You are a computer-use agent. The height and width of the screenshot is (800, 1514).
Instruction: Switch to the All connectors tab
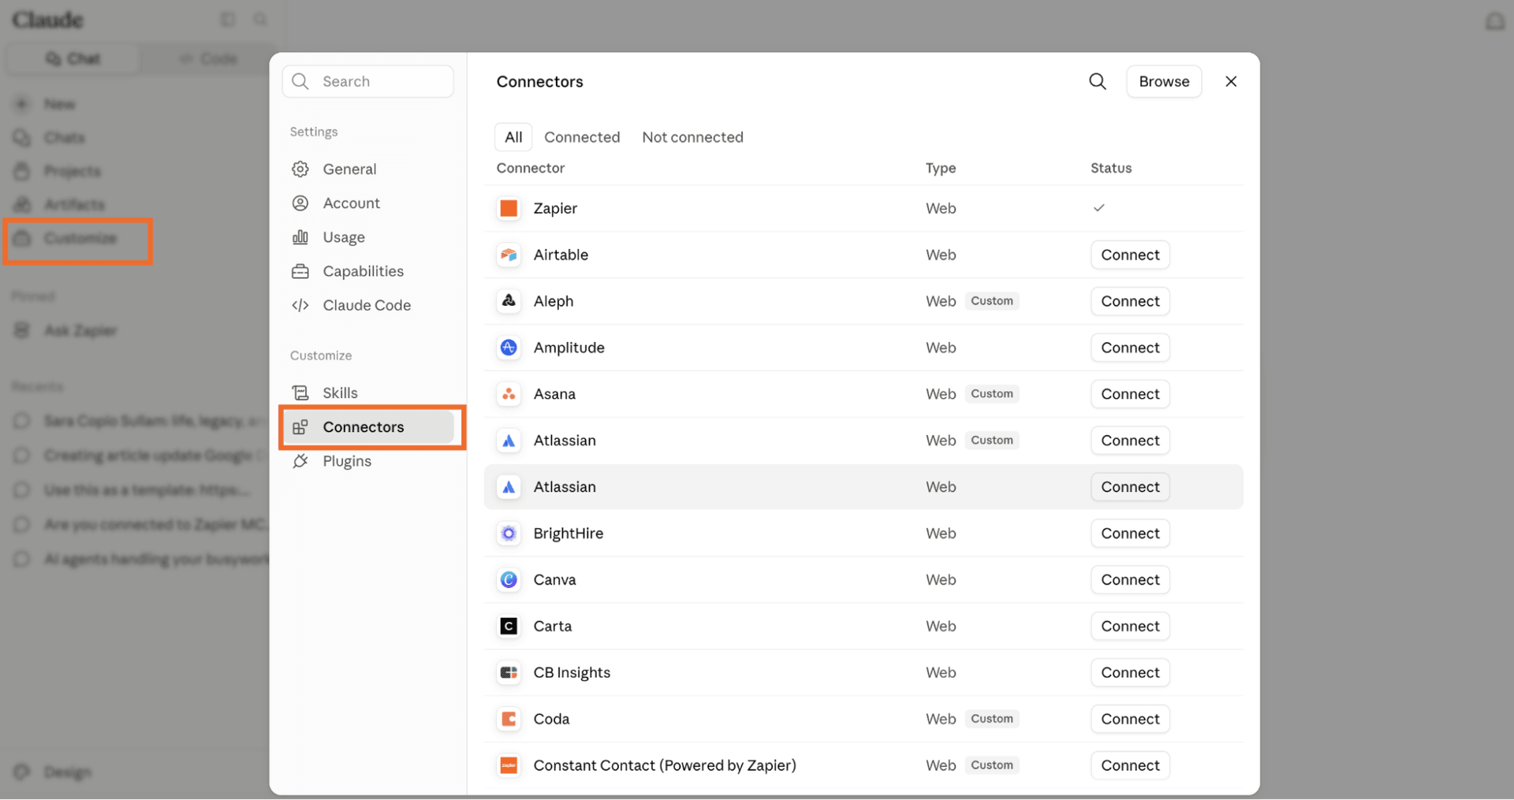(x=513, y=137)
